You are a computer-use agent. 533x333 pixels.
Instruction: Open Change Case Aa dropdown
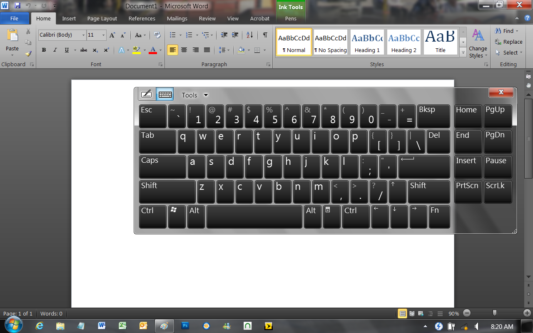(141, 35)
